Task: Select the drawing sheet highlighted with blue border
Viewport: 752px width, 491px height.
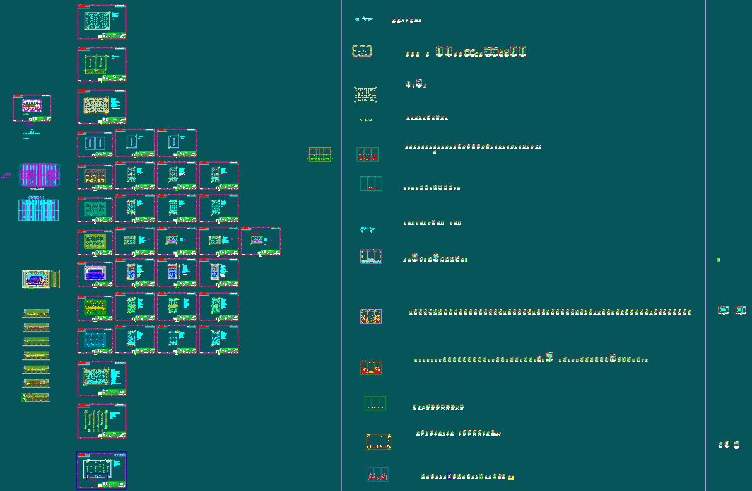Action: (102, 470)
